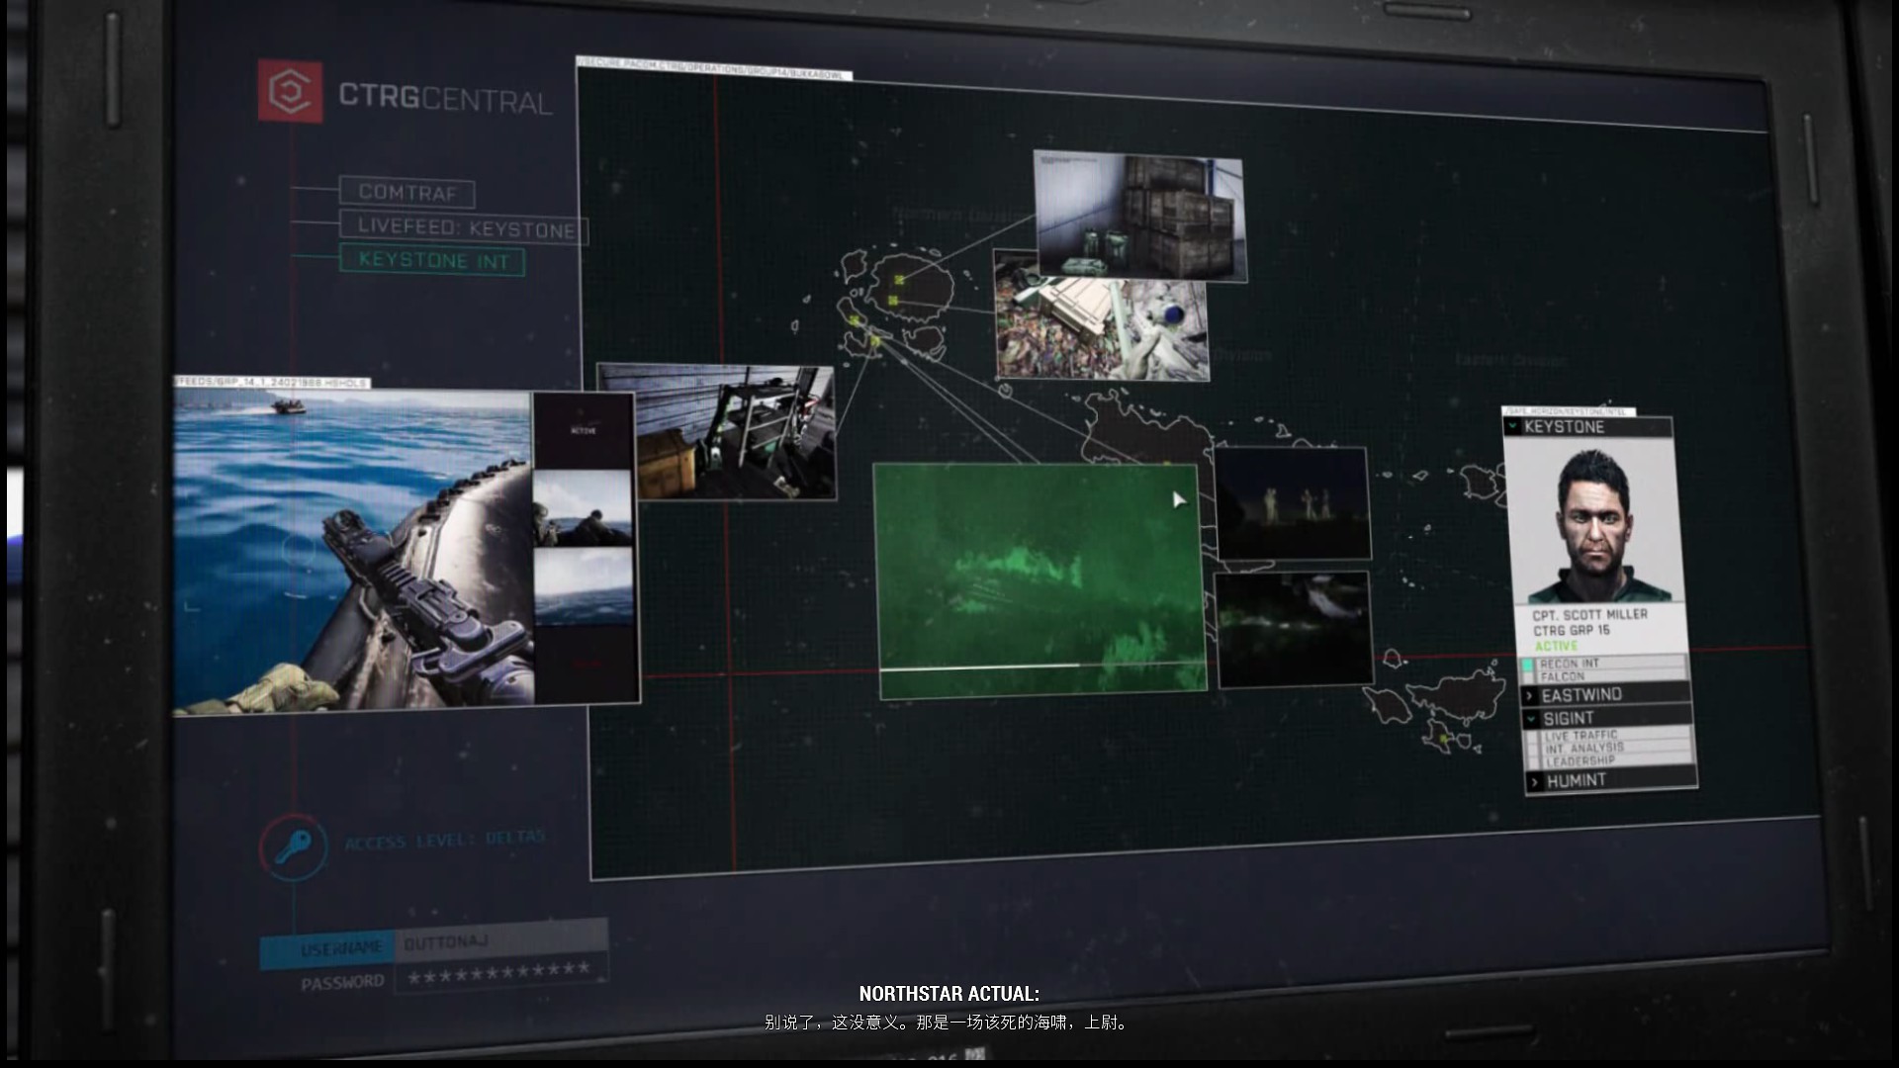Open the wooden crates intel photo

(x=1139, y=216)
